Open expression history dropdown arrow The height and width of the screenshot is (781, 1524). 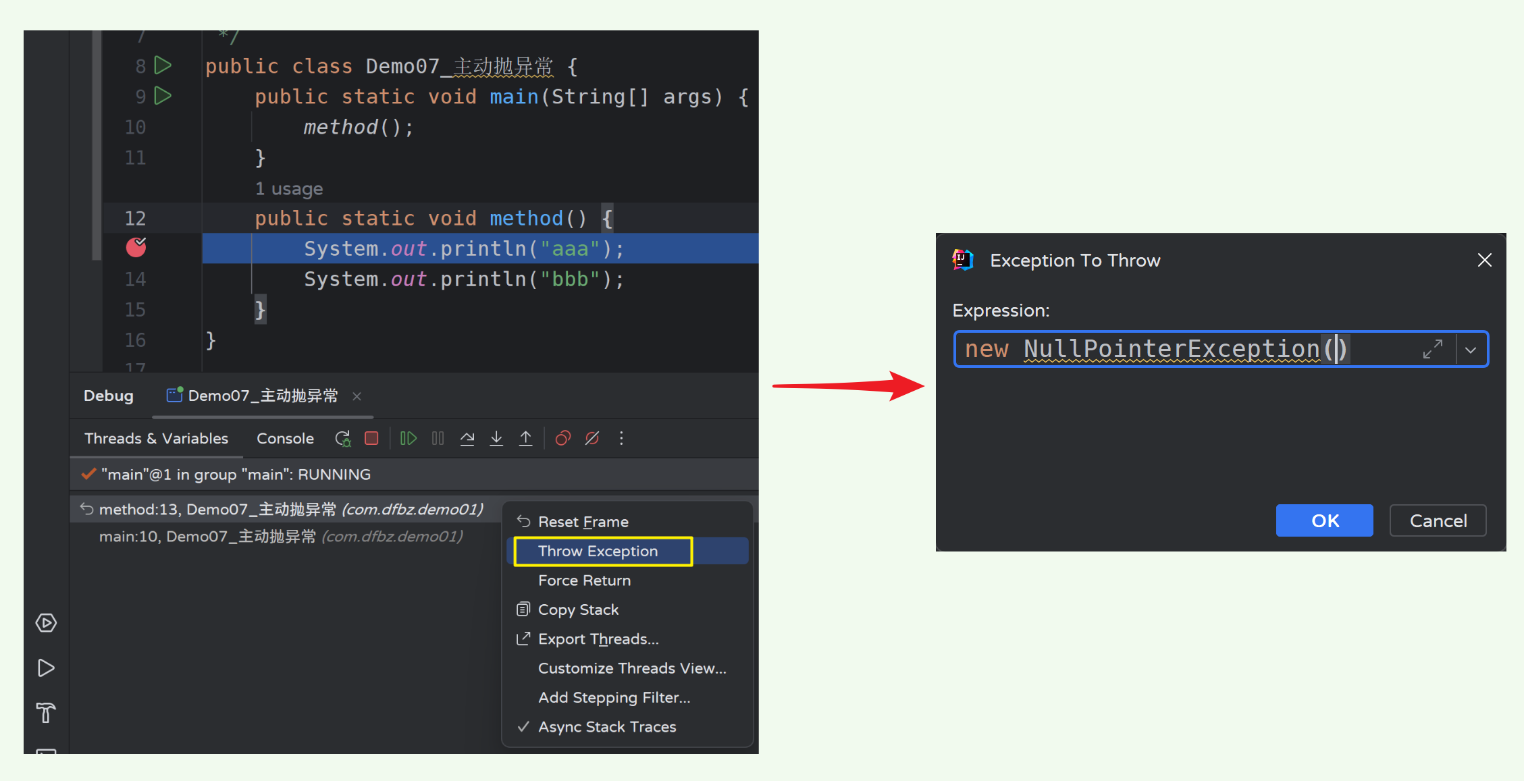pyautogui.click(x=1471, y=350)
